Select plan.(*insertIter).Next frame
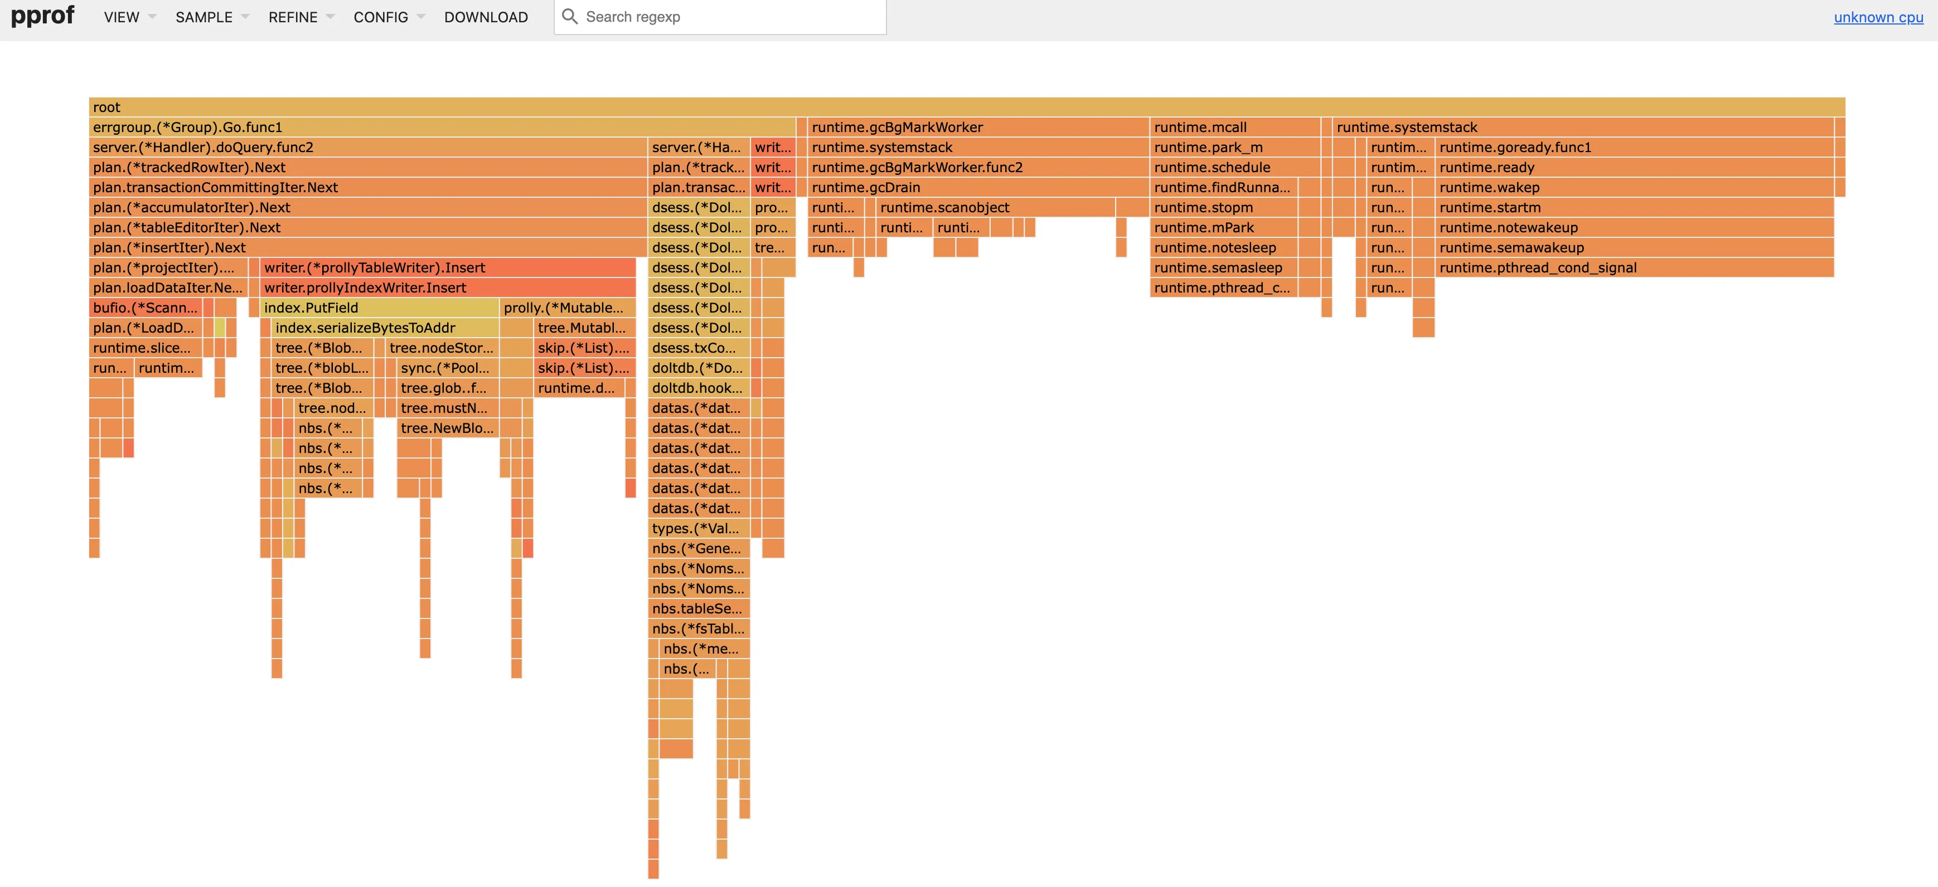This screenshot has height=887, width=1938. click(x=367, y=247)
